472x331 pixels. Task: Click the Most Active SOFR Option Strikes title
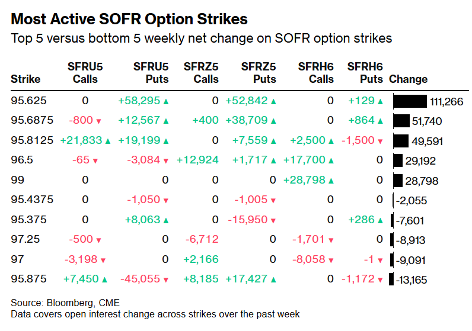[129, 19]
